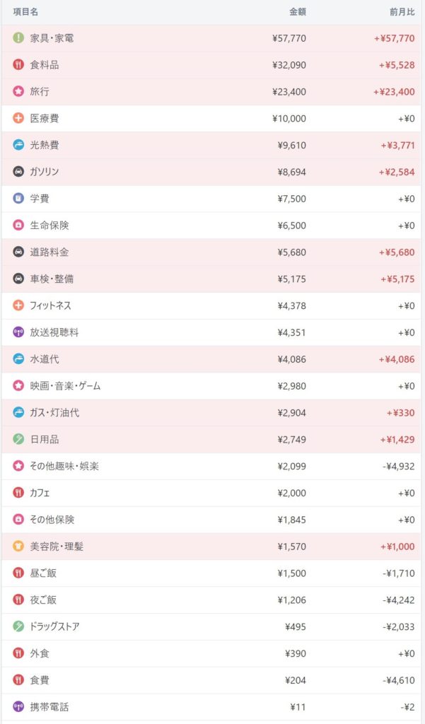Open the 水道代 category row
425x724 pixels.
pos(45,359)
